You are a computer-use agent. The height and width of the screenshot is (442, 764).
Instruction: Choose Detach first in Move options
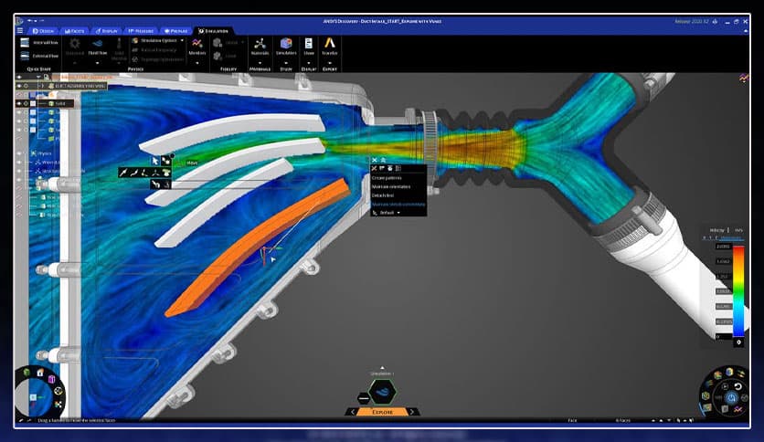[383, 195]
